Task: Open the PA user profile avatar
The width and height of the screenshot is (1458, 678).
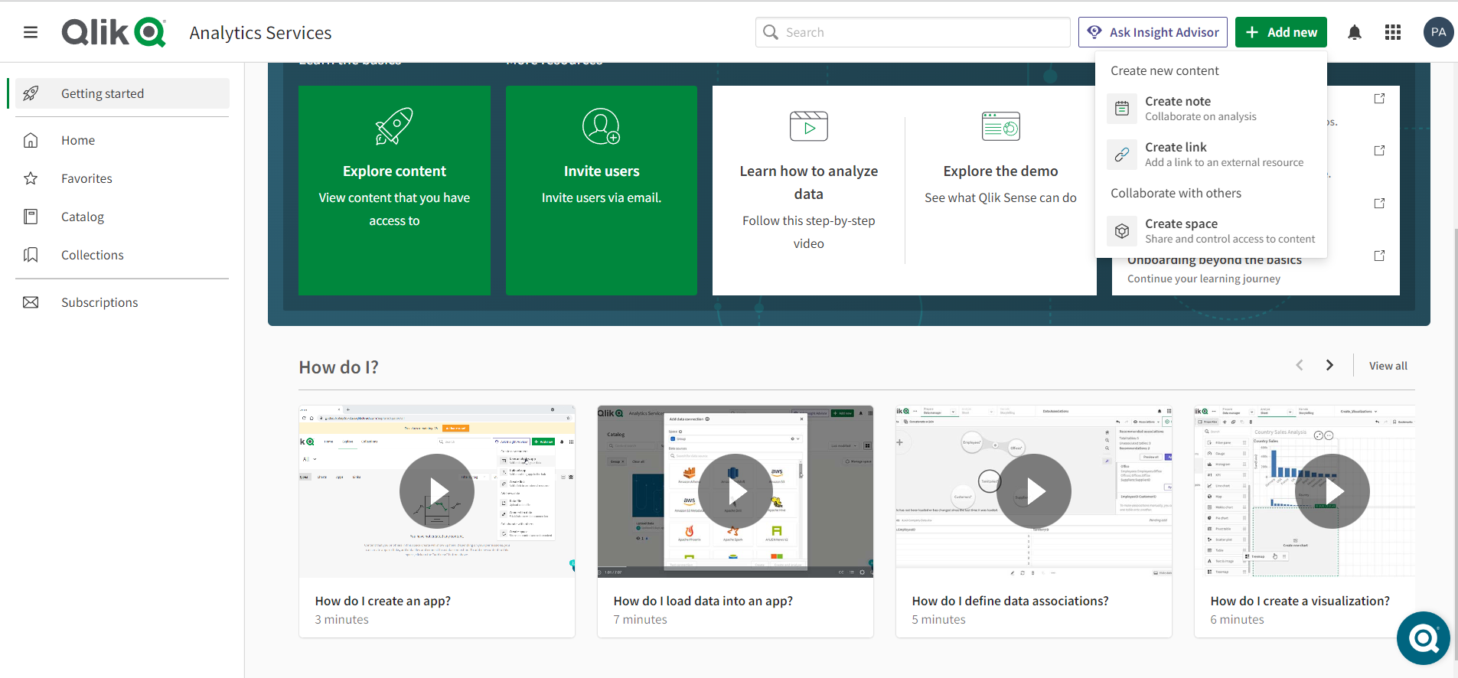Action: tap(1437, 32)
